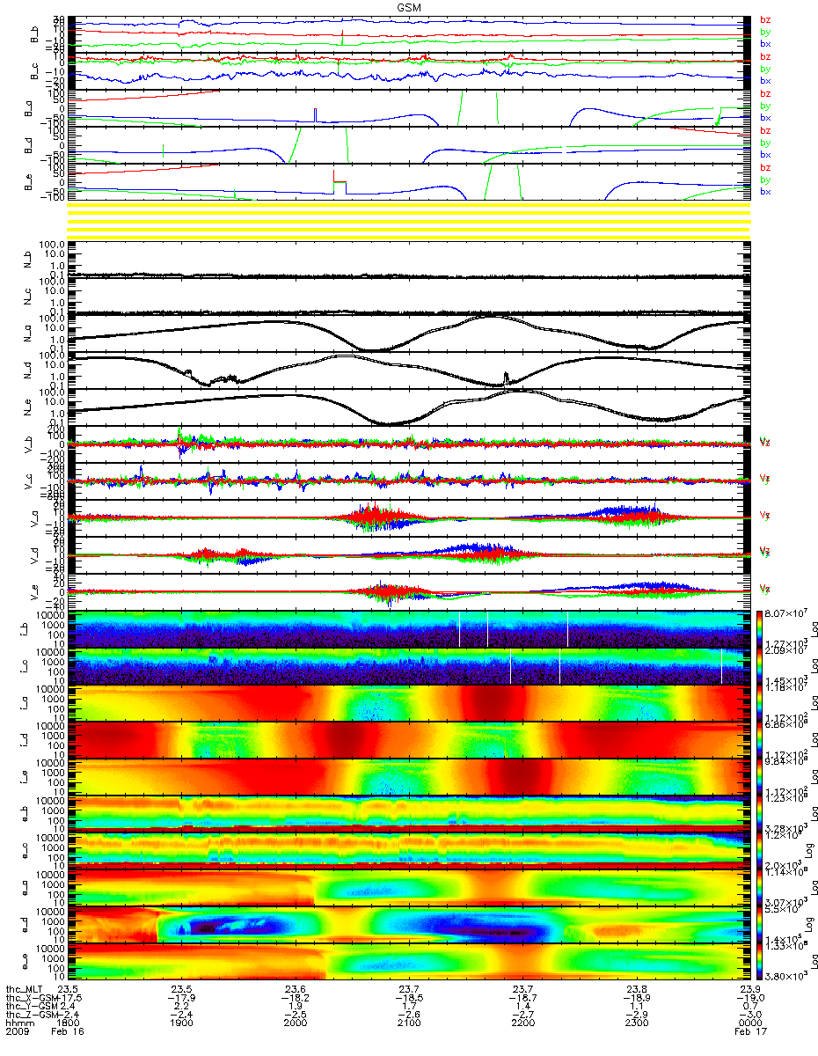Click the bz legend of B_d panel

point(765,130)
